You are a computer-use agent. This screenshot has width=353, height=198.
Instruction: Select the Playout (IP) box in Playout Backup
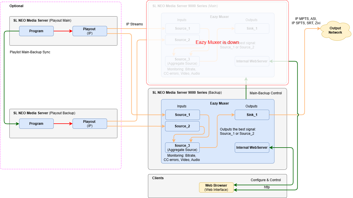point(90,124)
